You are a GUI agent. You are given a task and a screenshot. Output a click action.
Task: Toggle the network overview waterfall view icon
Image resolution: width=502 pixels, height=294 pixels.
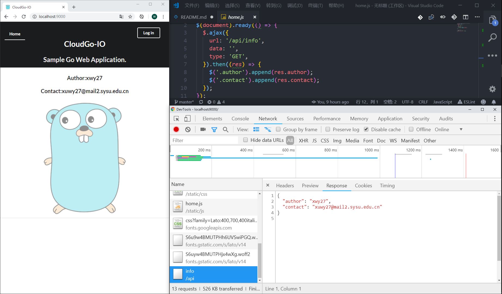(x=268, y=129)
